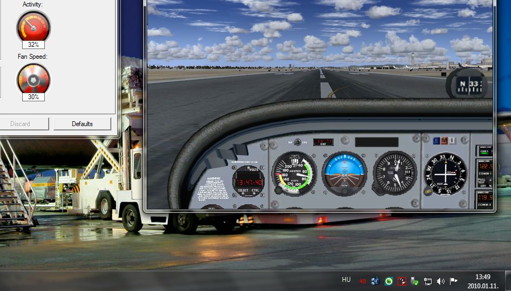Image resolution: width=511 pixels, height=291 pixels.
Task: Open the Action Center flag icon
Action: [453, 281]
